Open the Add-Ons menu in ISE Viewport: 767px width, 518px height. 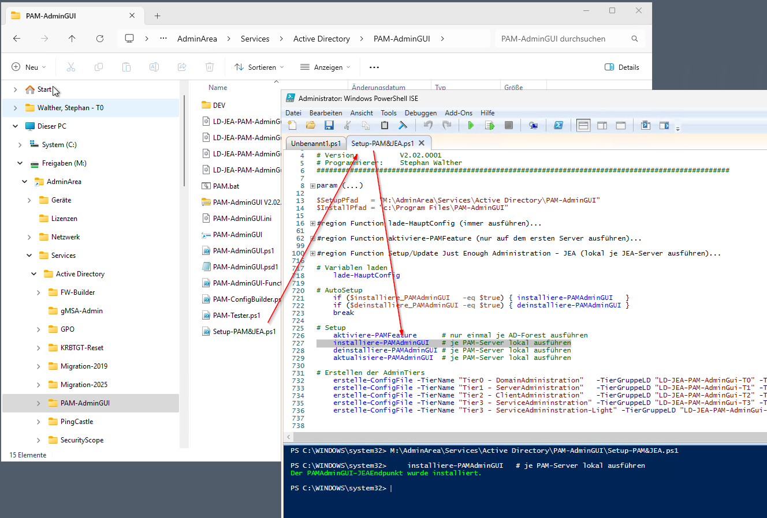point(459,113)
